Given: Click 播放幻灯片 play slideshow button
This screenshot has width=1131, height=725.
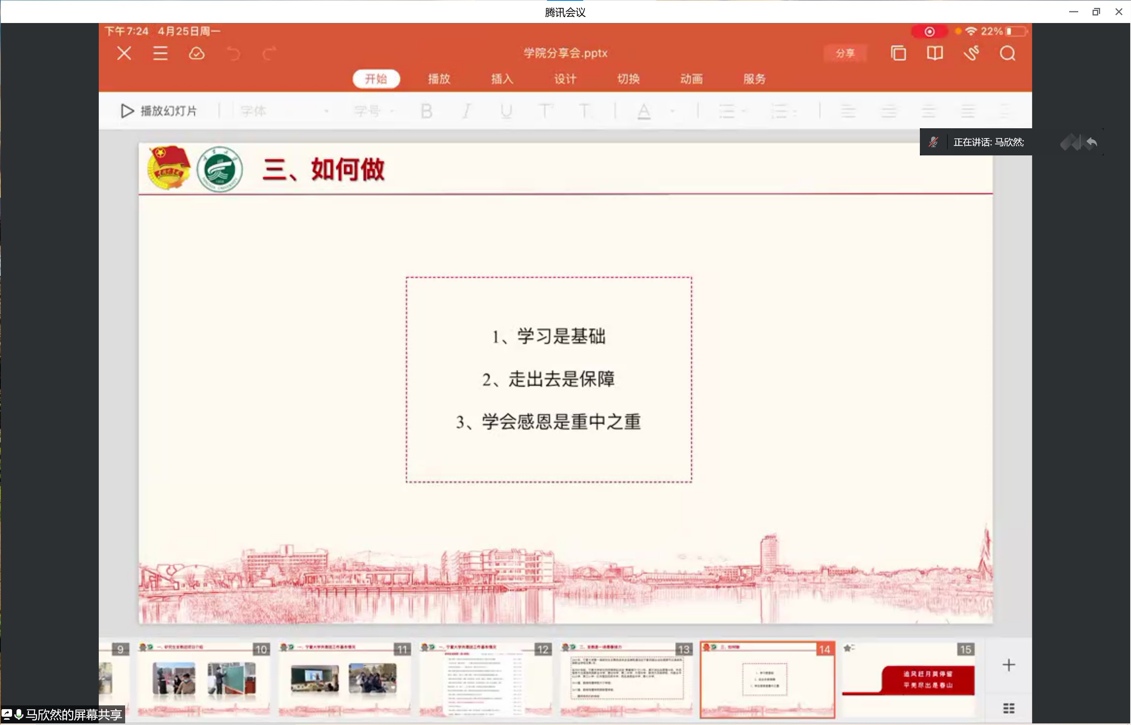Looking at the screenshot, I should pyautogui.click(x=159, y=111).
